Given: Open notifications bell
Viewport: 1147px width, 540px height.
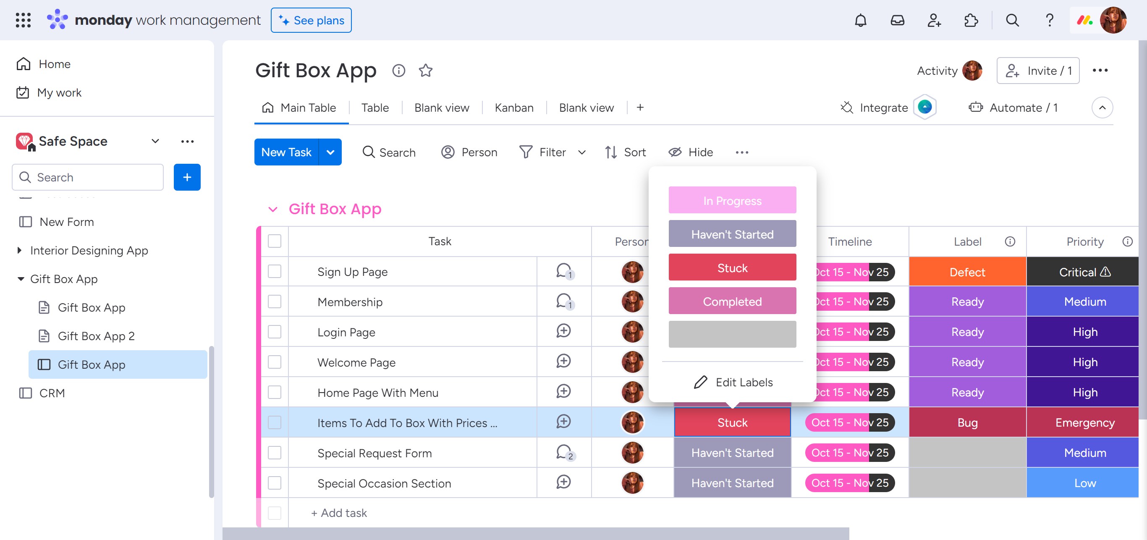Looking at the screenshot, I should pos(860,20).
